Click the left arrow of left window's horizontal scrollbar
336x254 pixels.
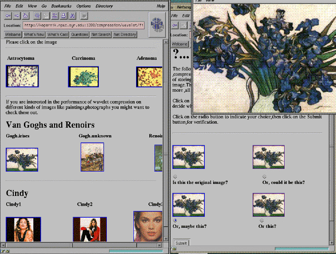pos(3,245)
